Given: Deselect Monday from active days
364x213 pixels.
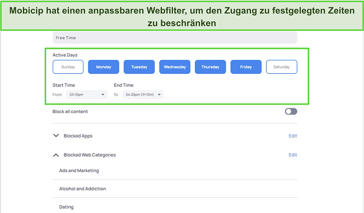Looking at the screenshot, I should click(104, 67).
